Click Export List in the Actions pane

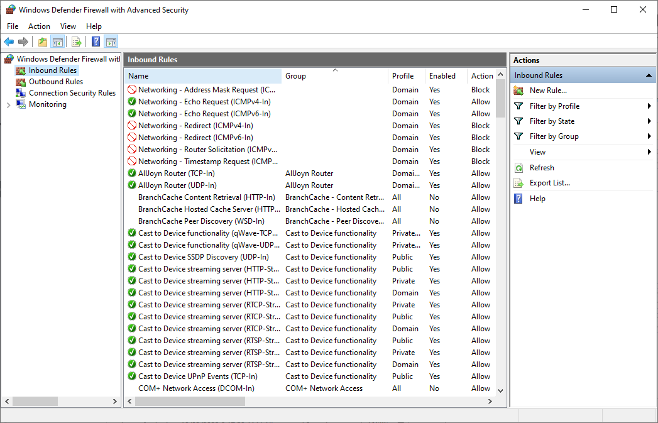(549, 183)
